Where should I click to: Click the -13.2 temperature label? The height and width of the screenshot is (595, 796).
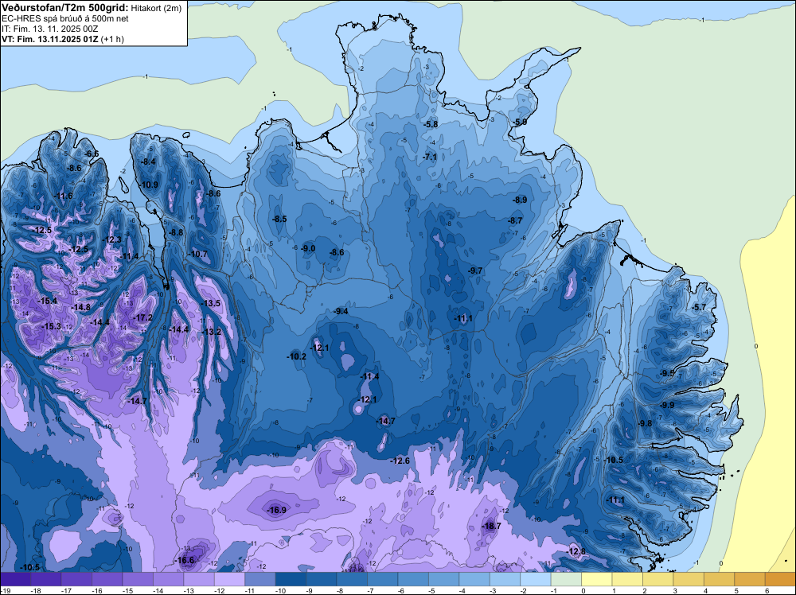coord(211,332)
